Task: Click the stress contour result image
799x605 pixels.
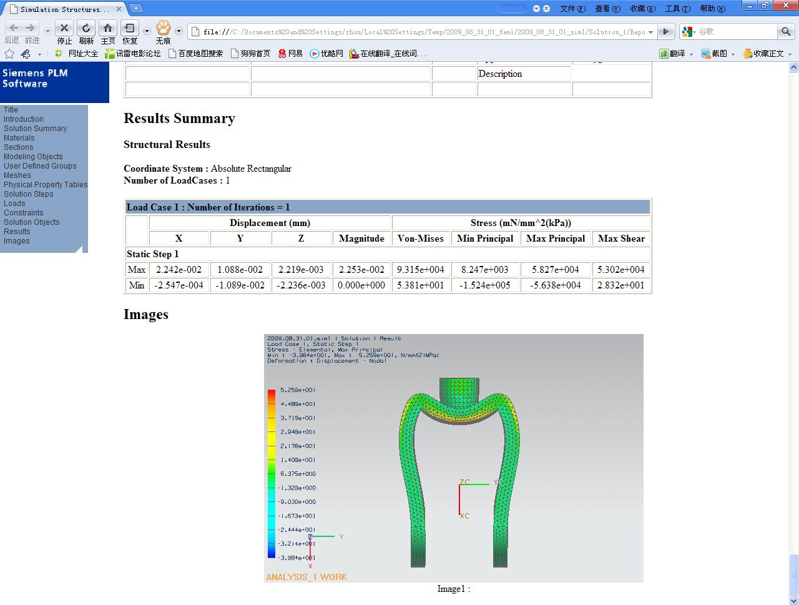Action: click(x=454, y=458)
